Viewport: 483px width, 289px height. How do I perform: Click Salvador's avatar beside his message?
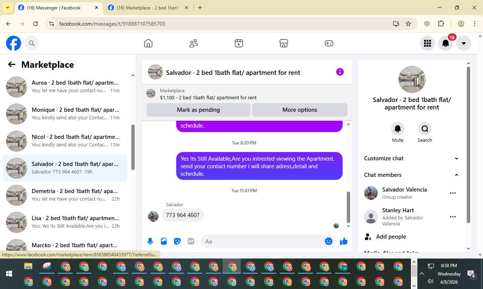pos(153,216)
